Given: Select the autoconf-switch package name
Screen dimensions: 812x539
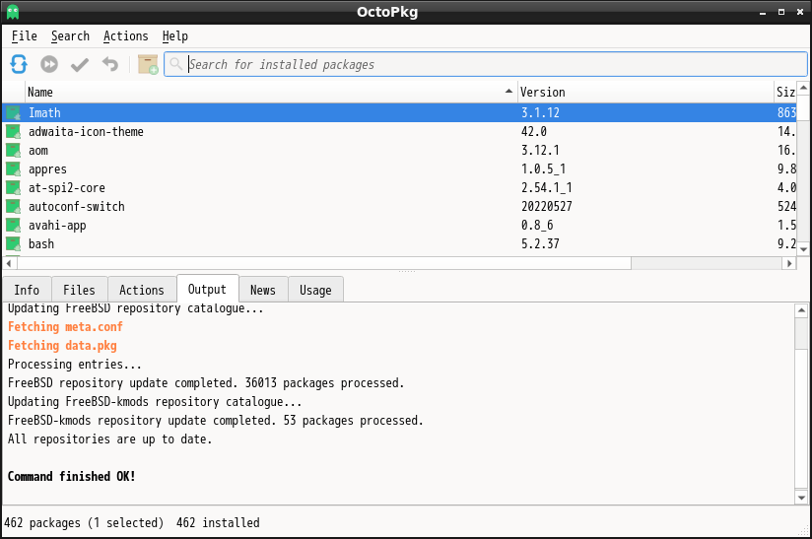Looking at the screenshot, I should point(77,207).
